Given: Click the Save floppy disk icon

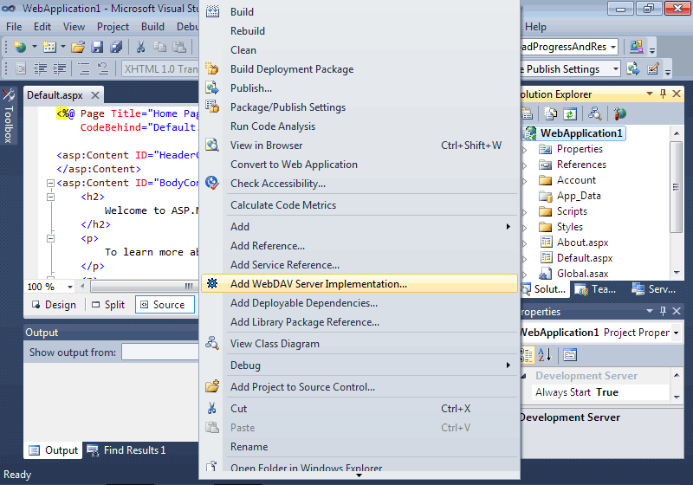Looking at the screenshot, I should click(97, 47).
